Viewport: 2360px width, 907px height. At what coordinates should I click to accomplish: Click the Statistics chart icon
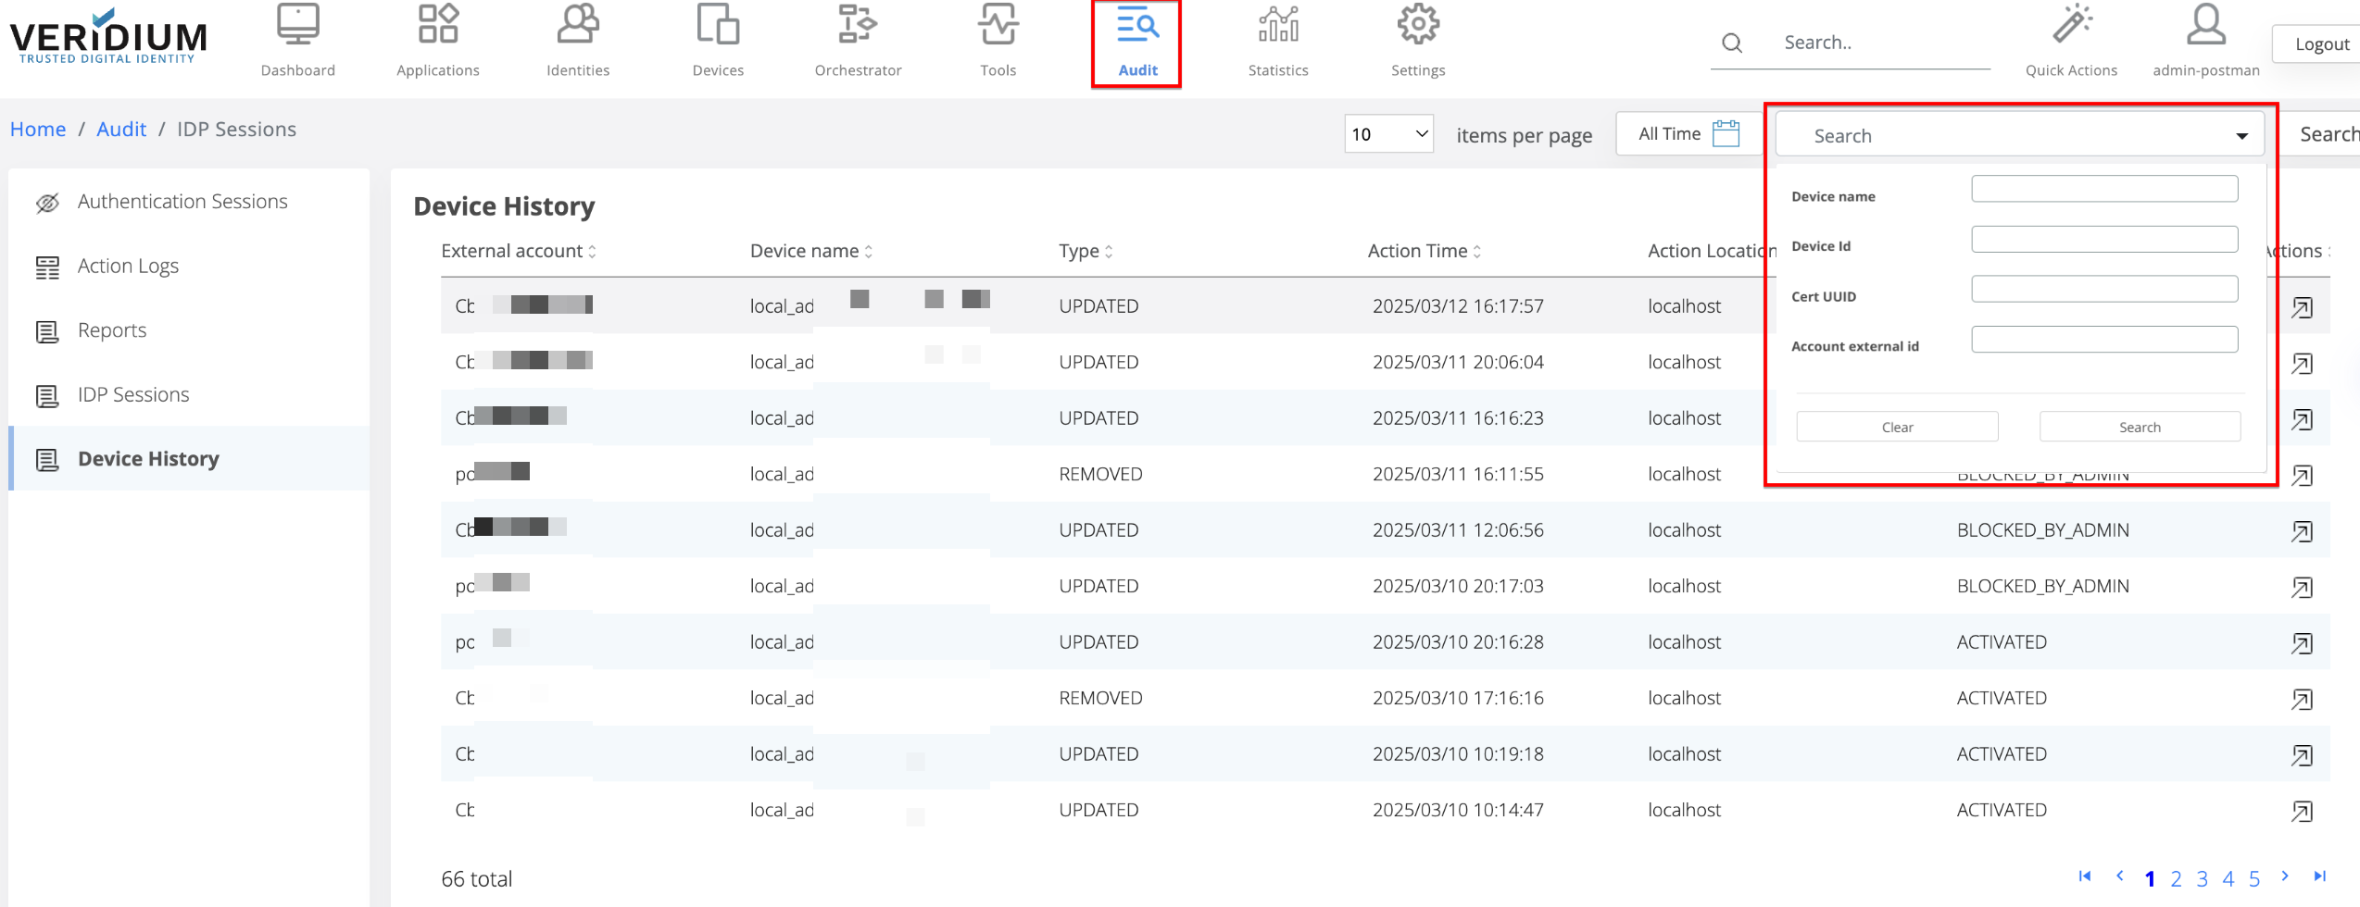(x=1277, y=26)
